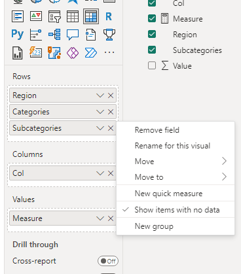Select the KPI visual icon
241x274 pixels.
coord(36,16)
